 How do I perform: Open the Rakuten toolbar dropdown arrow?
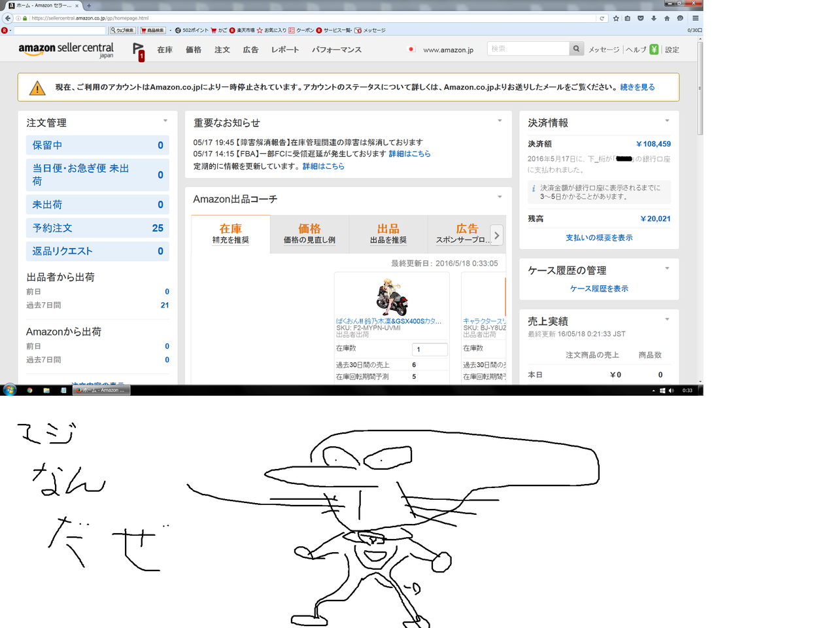pyautogui.click(x=10, y=30)
